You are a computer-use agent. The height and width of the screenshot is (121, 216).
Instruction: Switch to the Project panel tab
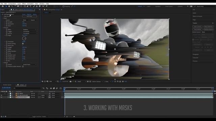tap(2, 10)
